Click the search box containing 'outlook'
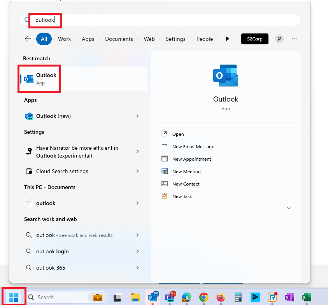 tap(160, 20)
